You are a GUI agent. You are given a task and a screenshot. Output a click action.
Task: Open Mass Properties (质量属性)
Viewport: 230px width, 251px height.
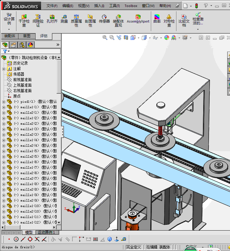(x=76, y=21)
